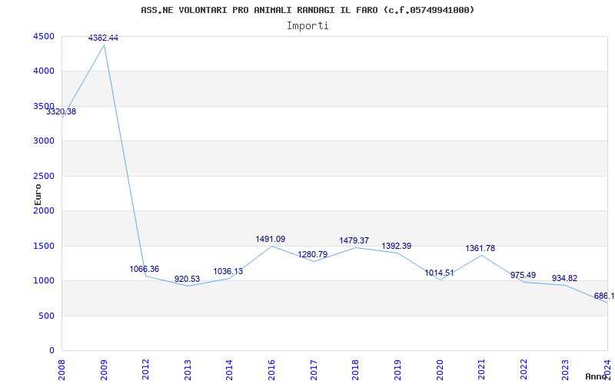The width and height of the screenshot is (615, 384).
Task: Click the 2018 year label
Action: (356, 369)
